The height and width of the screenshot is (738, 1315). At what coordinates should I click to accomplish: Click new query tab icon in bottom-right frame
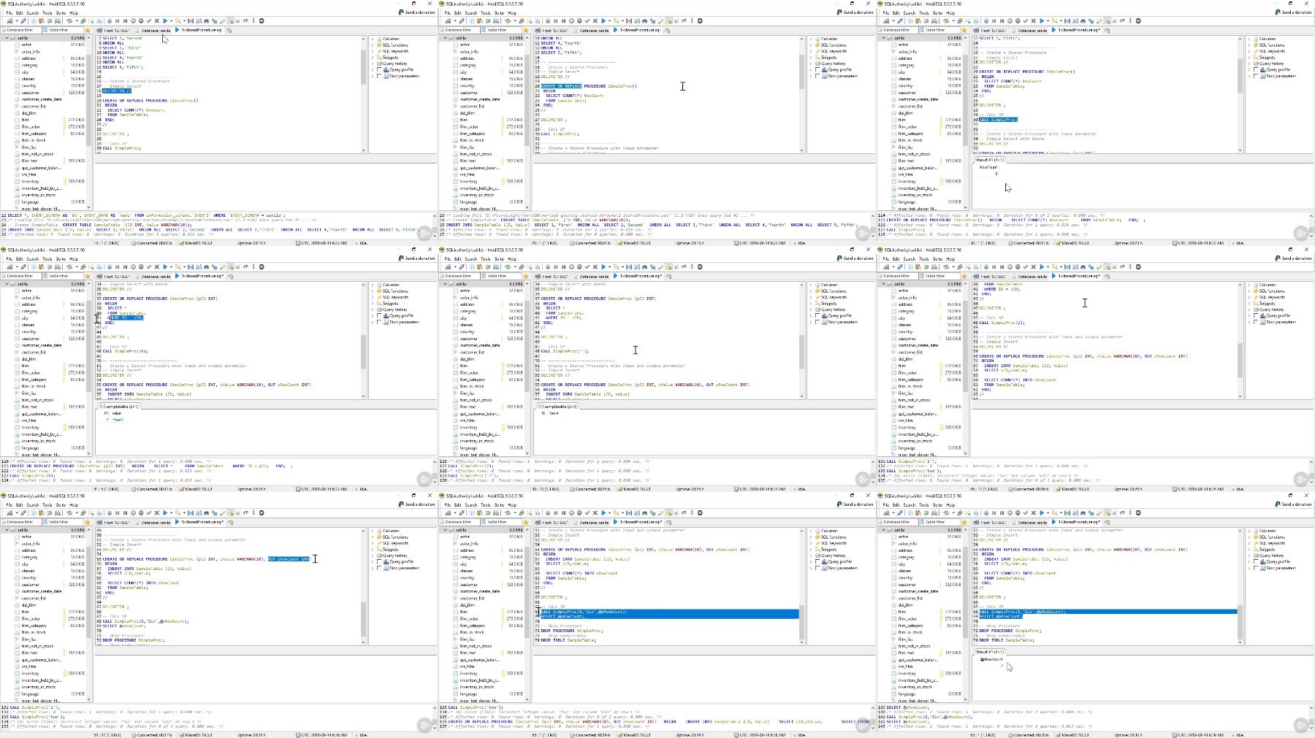1106,523
